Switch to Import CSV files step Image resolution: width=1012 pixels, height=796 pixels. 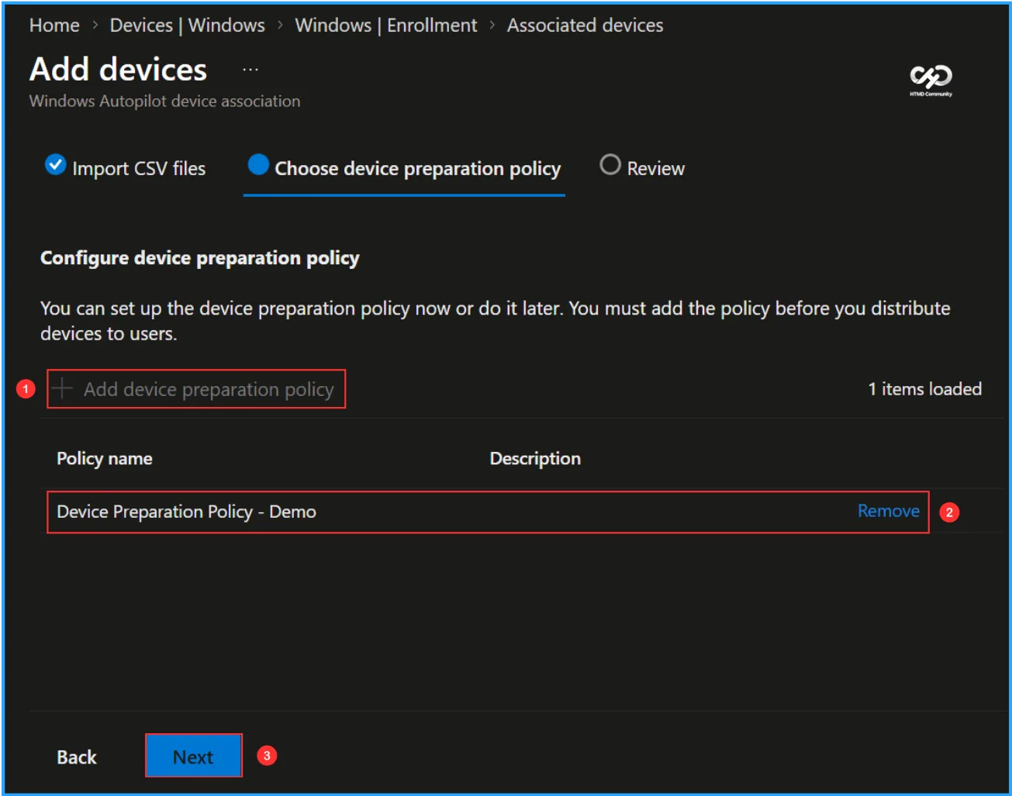pos(126,168)
